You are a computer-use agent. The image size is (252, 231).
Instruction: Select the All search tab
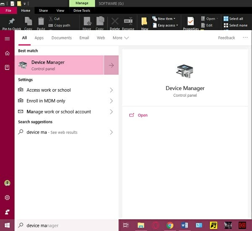[x=24, y=38]
